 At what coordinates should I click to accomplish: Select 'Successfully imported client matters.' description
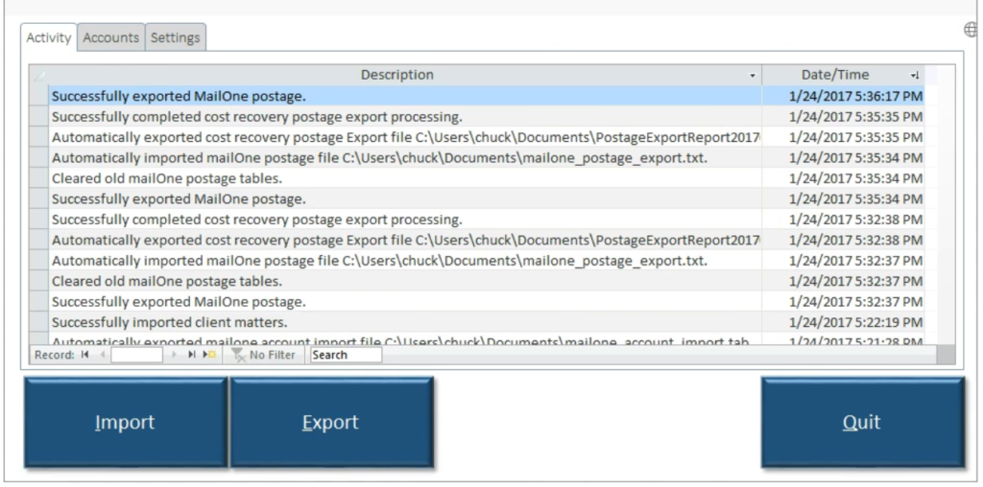405,322
